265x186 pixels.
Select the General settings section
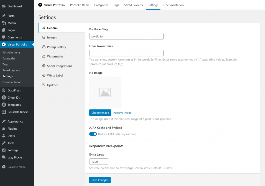62,28
